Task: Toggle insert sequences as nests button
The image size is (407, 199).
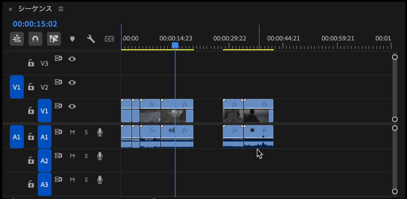Action: [17, 39]
